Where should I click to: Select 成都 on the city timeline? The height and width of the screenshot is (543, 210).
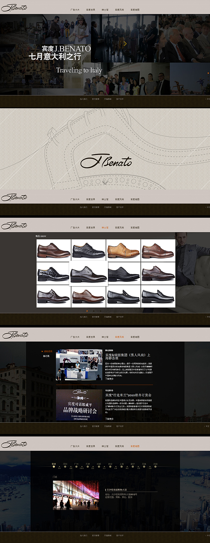(99, 464)
